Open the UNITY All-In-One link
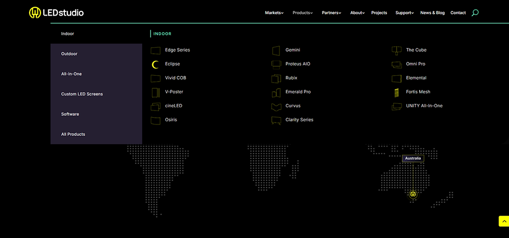Screen dimensions: 509x238 pyautogui.click(x=424, y=106)
